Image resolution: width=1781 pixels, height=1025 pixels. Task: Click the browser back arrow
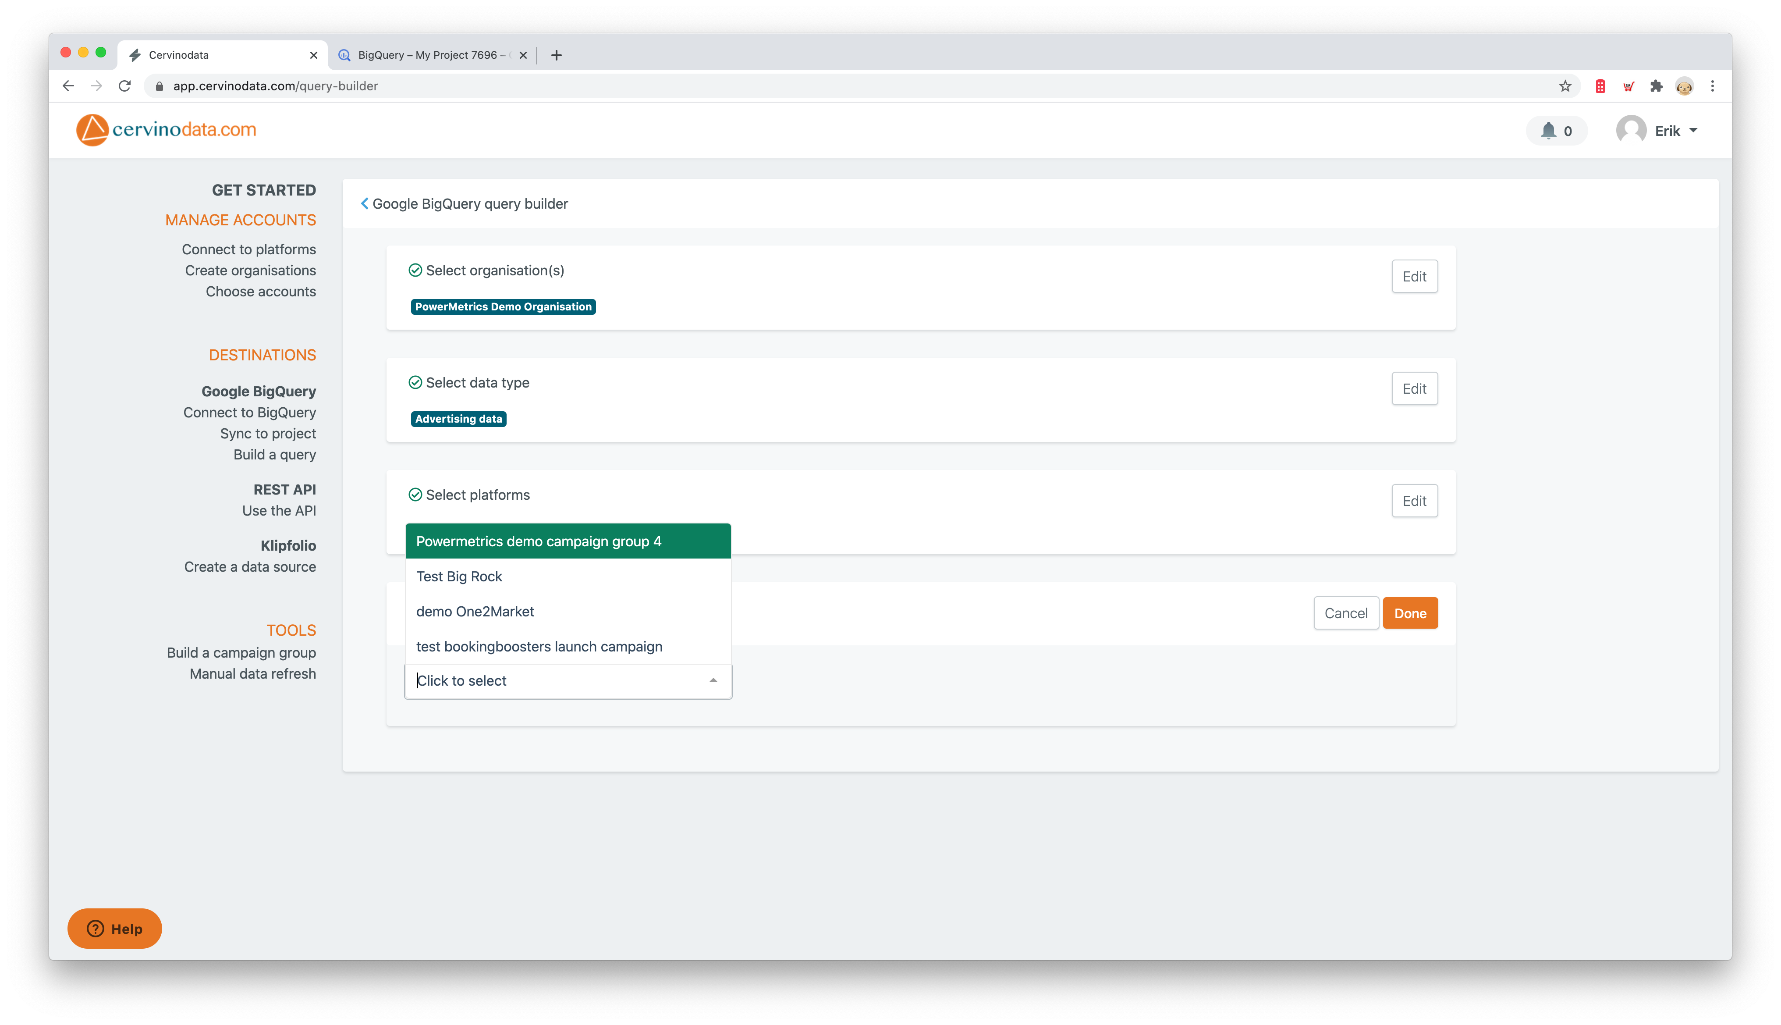[x=68, y=86]
